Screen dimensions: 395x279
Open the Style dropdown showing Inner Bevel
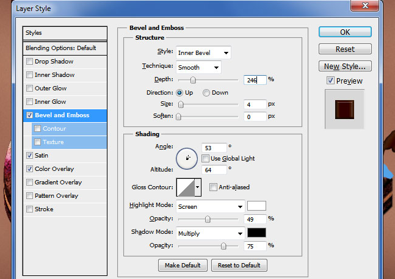pyautogui.click(x=203, y=53)
